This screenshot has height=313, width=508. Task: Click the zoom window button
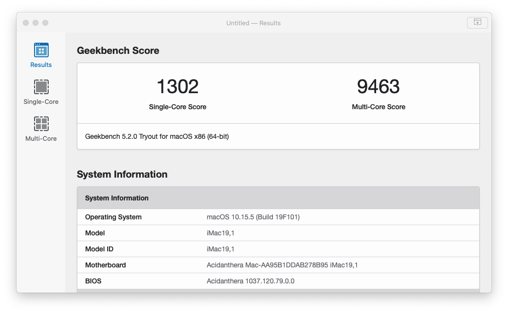tap(45, 23)
